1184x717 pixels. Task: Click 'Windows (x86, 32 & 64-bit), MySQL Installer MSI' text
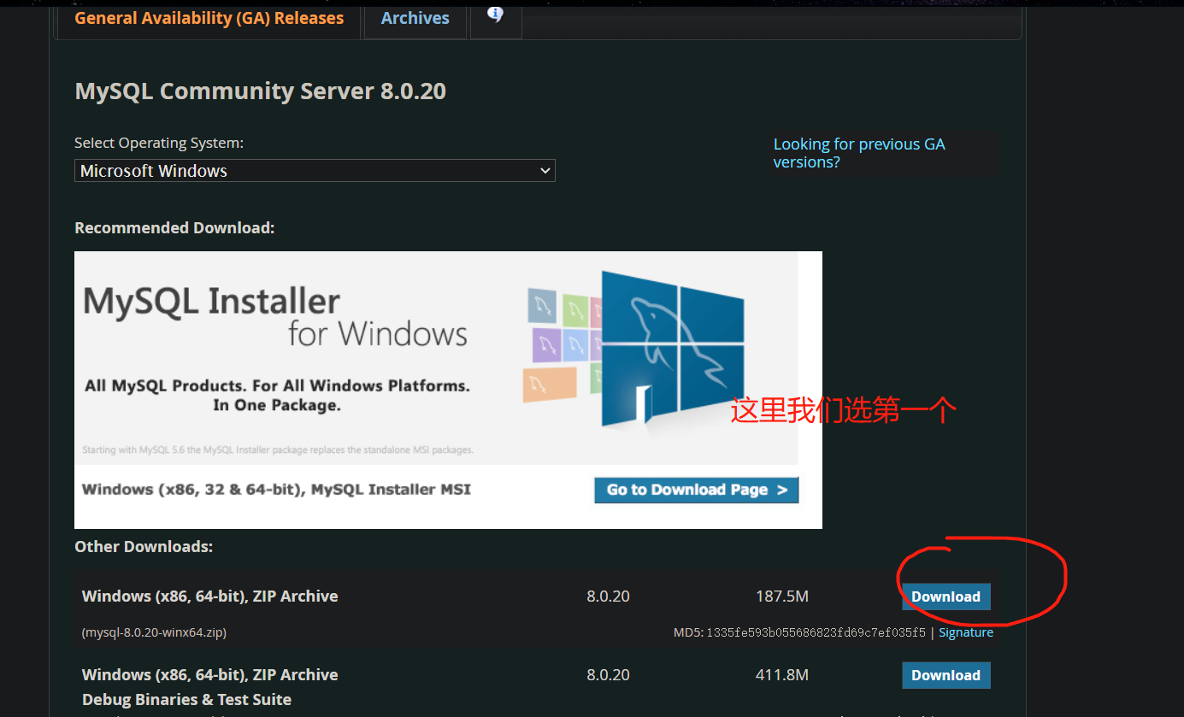[276, 490]
